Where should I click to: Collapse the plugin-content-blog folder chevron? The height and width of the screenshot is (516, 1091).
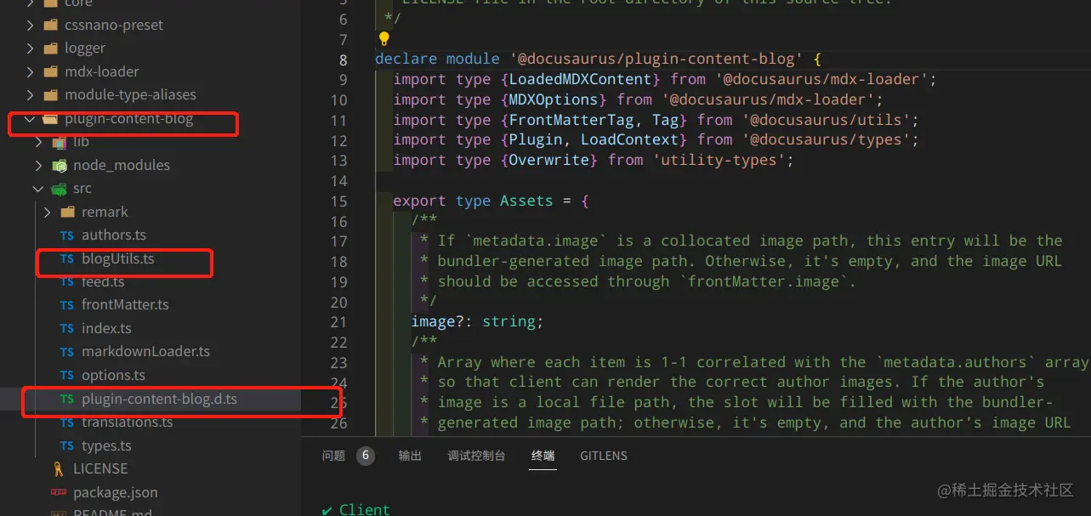point(31,119)
